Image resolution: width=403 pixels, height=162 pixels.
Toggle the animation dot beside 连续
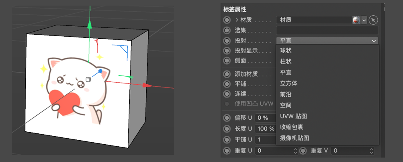pos(226,94)
